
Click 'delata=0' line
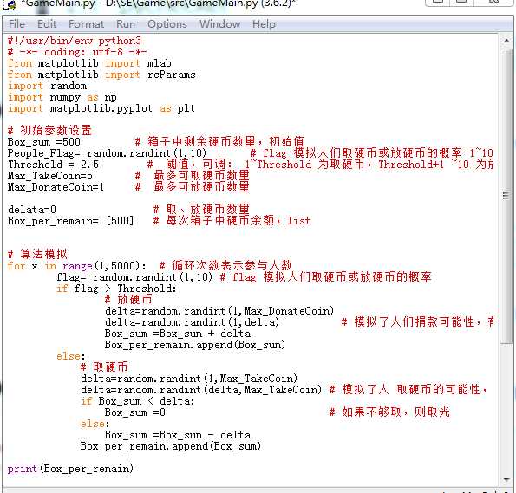32,210
